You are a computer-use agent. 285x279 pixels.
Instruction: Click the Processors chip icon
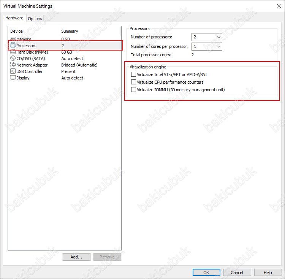13,46
